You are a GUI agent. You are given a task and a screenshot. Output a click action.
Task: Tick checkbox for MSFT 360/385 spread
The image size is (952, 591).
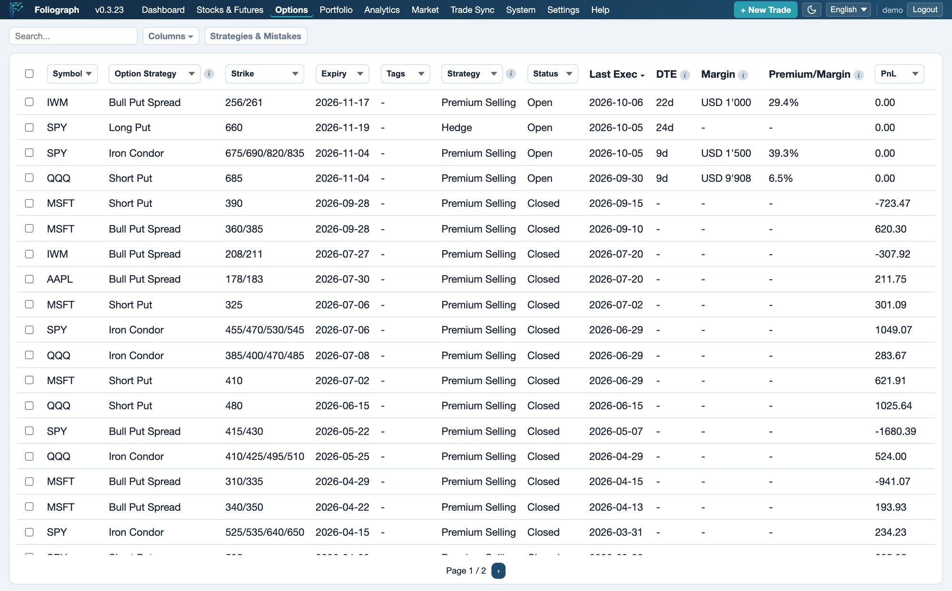click(x=29, y=229)
